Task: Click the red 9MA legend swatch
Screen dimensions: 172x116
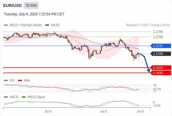Action: 20,81
